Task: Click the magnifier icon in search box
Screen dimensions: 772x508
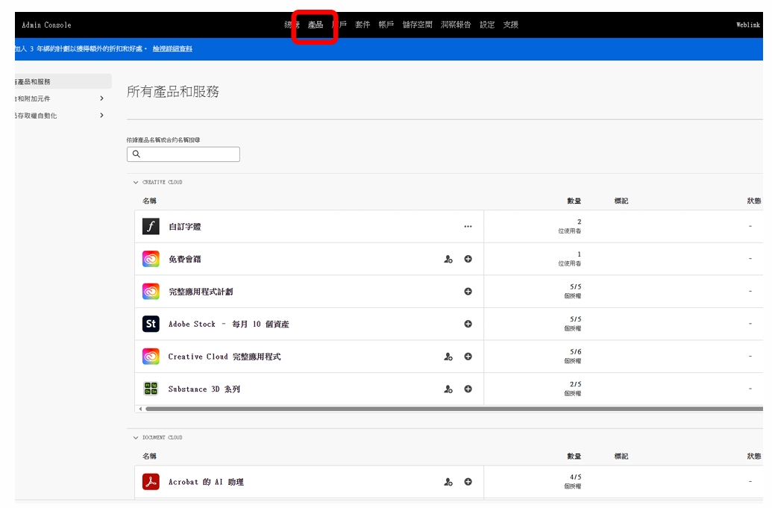Action: point(136,154)
